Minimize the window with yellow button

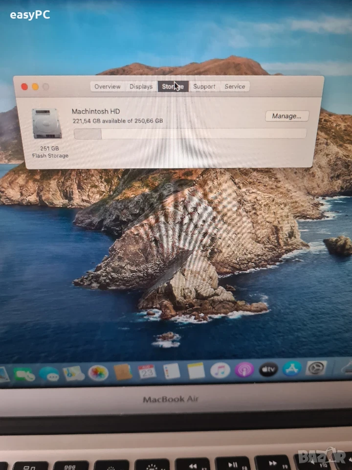(35, 87)
